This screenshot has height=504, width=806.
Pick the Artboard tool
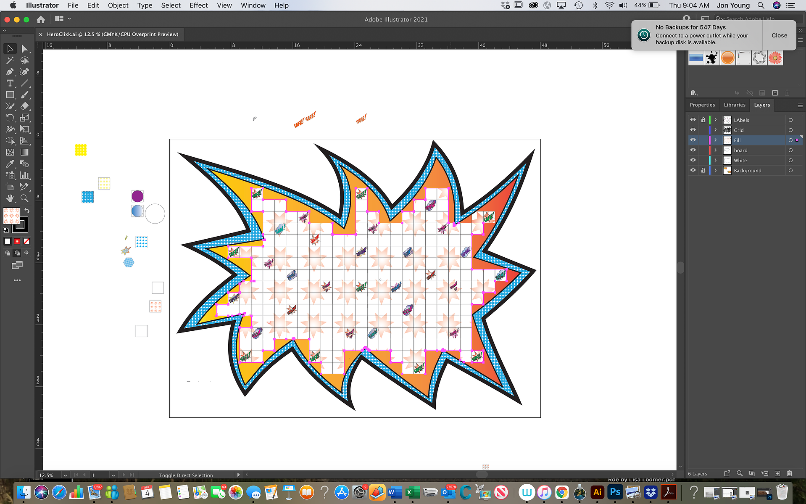click(x=10, y=187)
